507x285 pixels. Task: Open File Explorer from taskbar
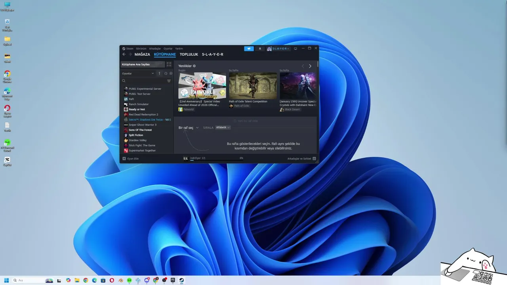77,280
